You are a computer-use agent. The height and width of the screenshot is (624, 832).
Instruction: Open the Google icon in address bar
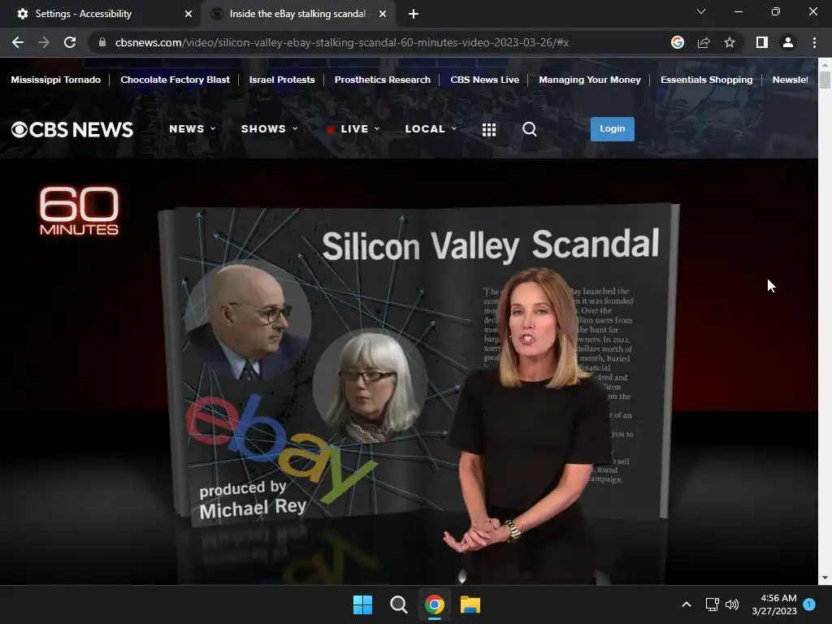[x=677, y=42]
